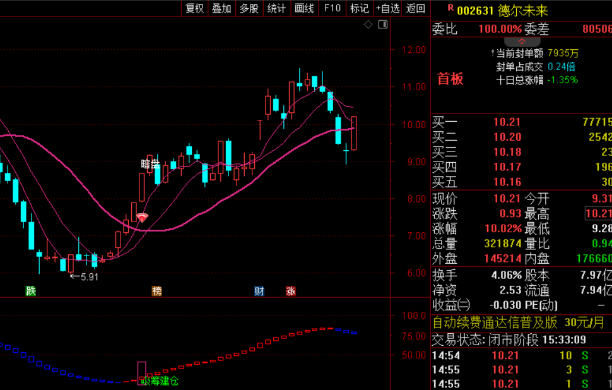Open the 统计 statistics tool
The height and width of the screenshot is (390, 612).
[x=277, y=8]
